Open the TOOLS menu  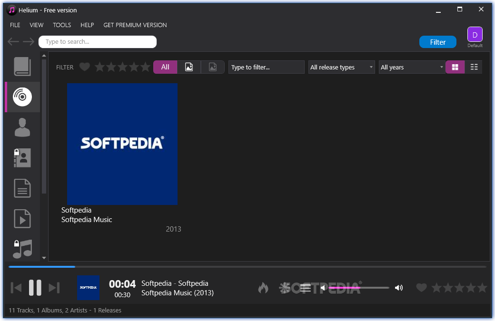point(62,25)
